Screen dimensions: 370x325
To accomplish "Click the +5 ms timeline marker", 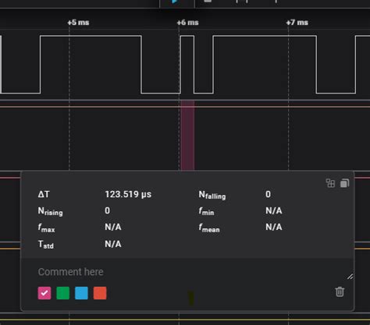I will (x=78, y=23).
